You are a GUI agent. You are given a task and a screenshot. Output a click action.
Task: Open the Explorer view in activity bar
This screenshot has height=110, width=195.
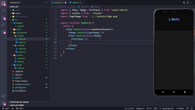tap(3, 3)
